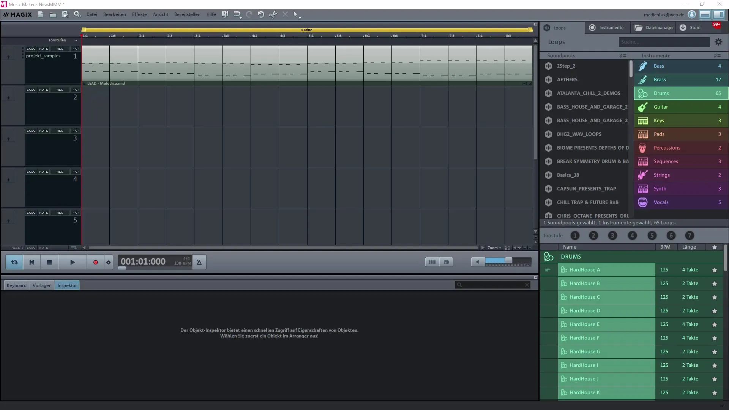
Task: Jump to start with rewind button
Action: [x=32, y=262]
